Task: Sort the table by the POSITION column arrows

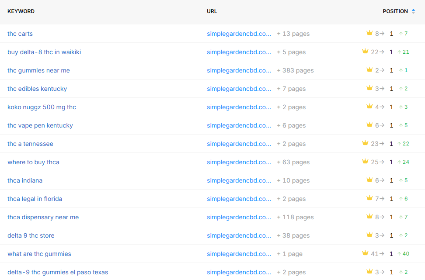Action: 413,11
